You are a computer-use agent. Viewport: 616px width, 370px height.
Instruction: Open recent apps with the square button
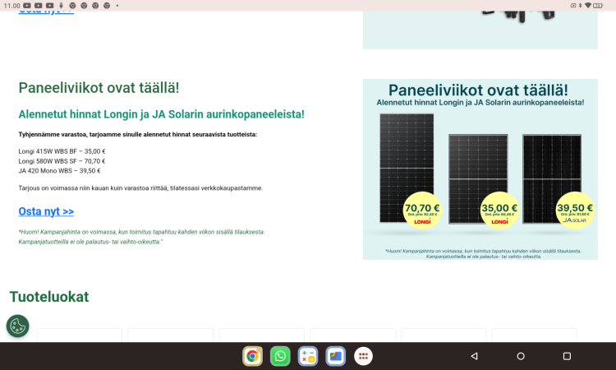coord(567,356)
